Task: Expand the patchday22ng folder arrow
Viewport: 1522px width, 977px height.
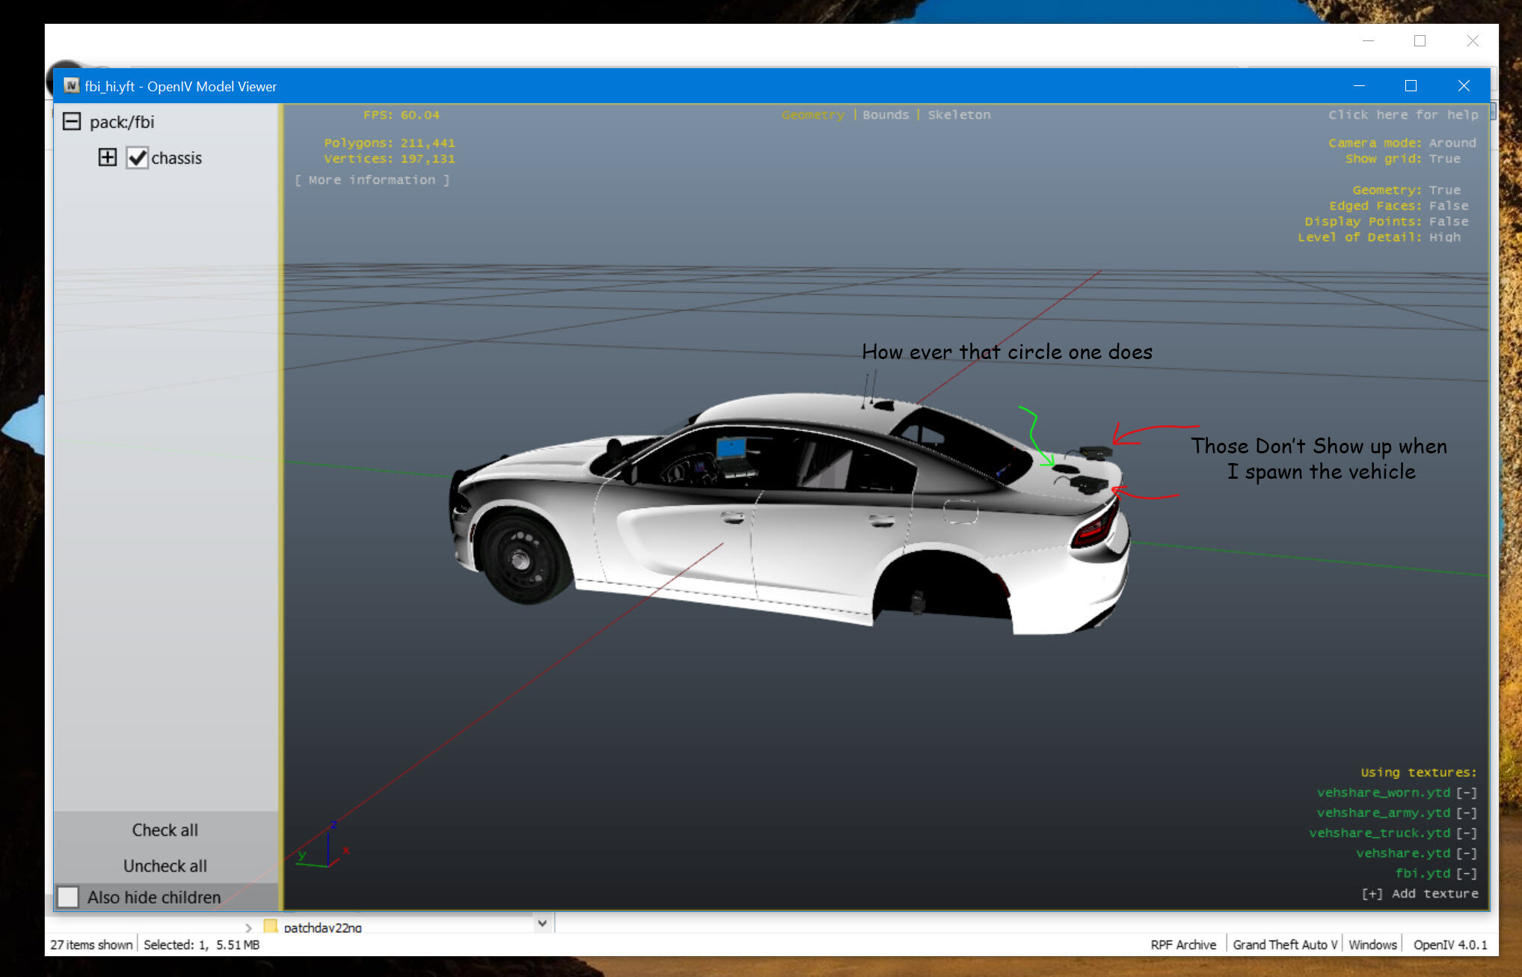Action: (249, 928)
